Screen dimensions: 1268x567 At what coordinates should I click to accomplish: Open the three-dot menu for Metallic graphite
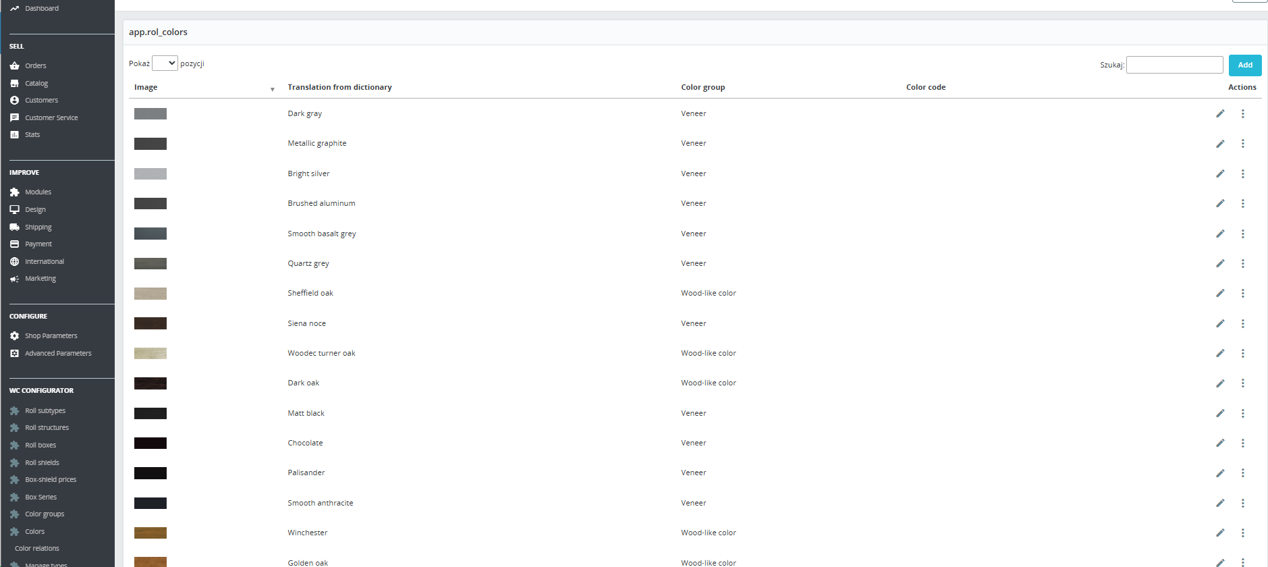(x=1242, y=144)
